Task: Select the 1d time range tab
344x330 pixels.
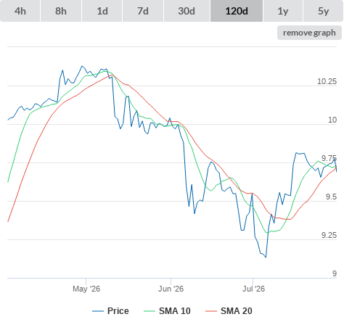Action: [102, 11]
